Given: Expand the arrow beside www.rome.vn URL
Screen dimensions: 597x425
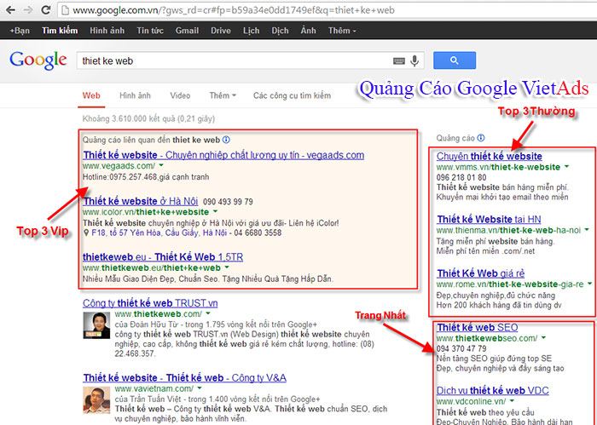Looking at the screenshot, I should coord(590,284).
